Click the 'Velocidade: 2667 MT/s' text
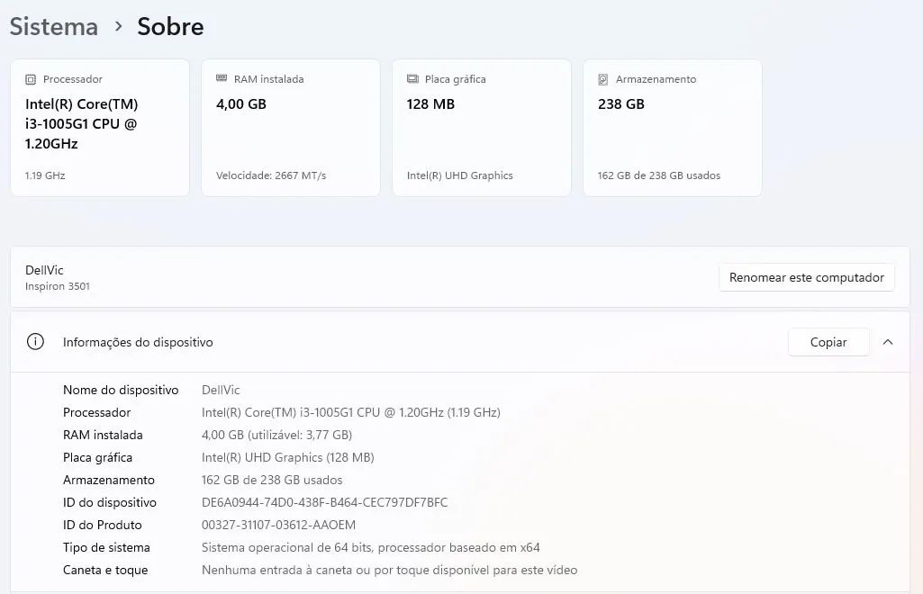The width and height of the screenshot is (923, 594). pyautogui.click(x=271, y=175)
